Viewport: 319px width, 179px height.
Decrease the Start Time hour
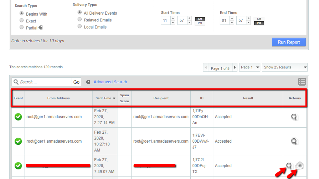click(173, 22)
